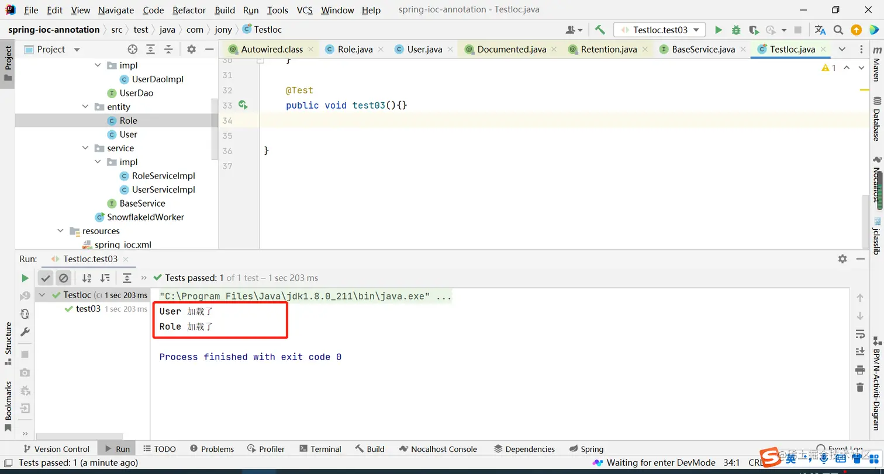The width and height of the screenshot is (884, 474).
Task: Open the BPMN-Activiti-Diagram tool window
Action: (876, 383)
